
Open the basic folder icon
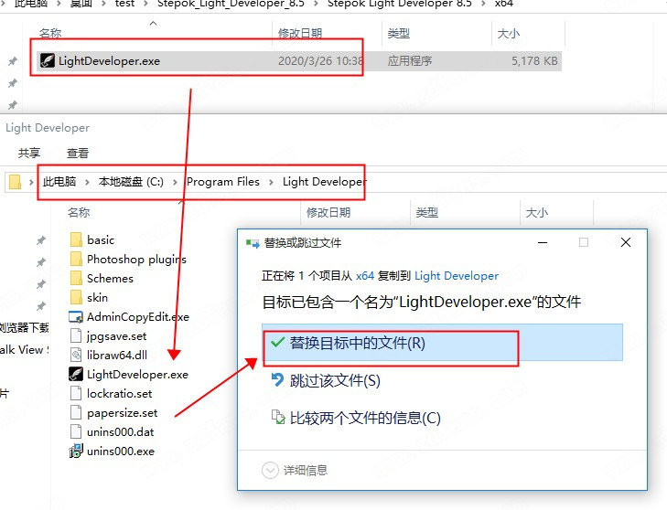tap(76, 240)
